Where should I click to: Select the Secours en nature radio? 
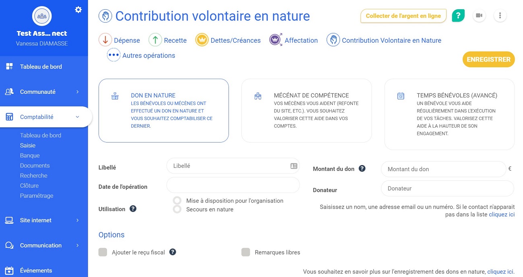click(x=177, y=209)
